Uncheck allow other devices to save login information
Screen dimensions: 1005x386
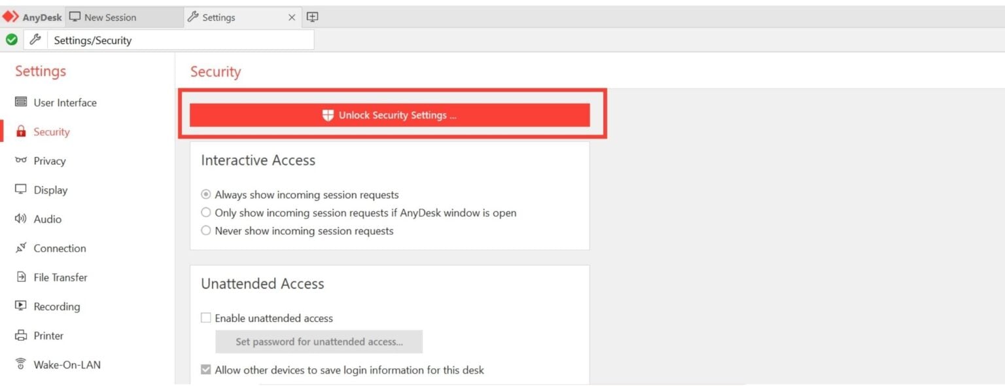coord(206,369)
